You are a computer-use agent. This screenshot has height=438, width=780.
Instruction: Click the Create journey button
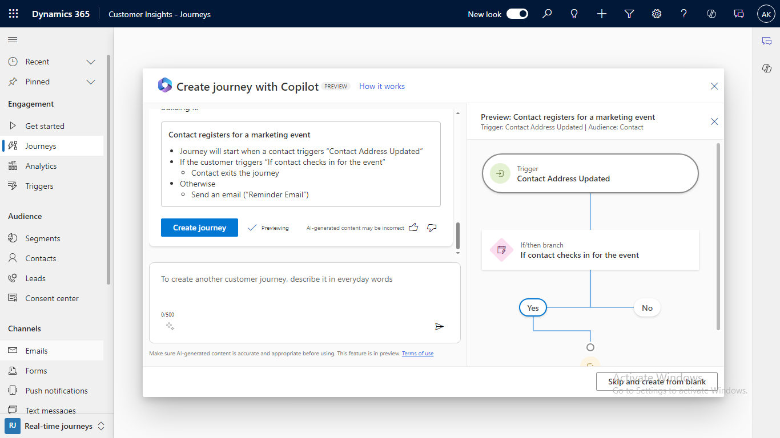[x=199, y=228]
